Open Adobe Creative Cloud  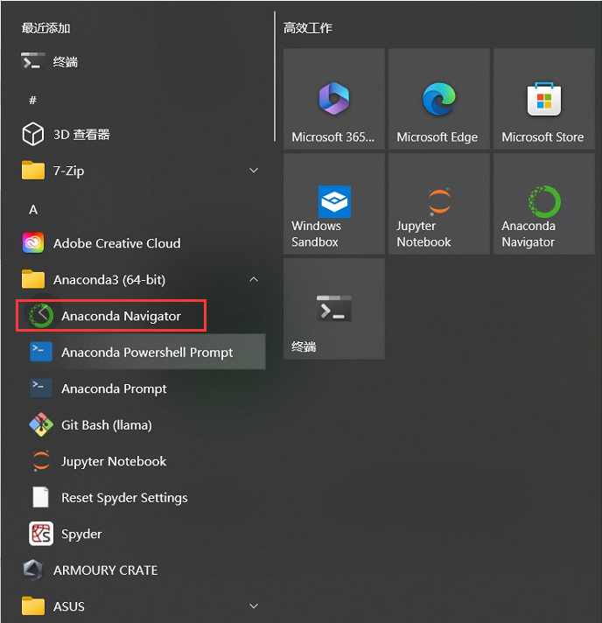115,243
